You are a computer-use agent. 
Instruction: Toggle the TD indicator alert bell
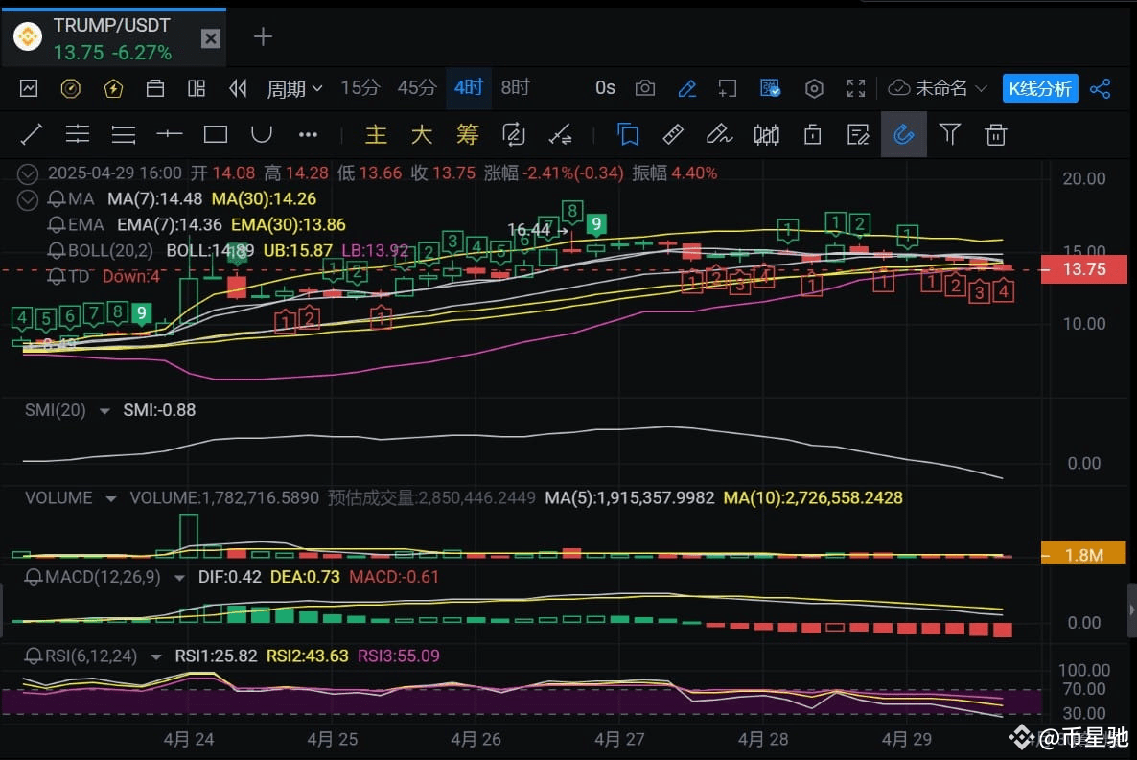point(56,276)
